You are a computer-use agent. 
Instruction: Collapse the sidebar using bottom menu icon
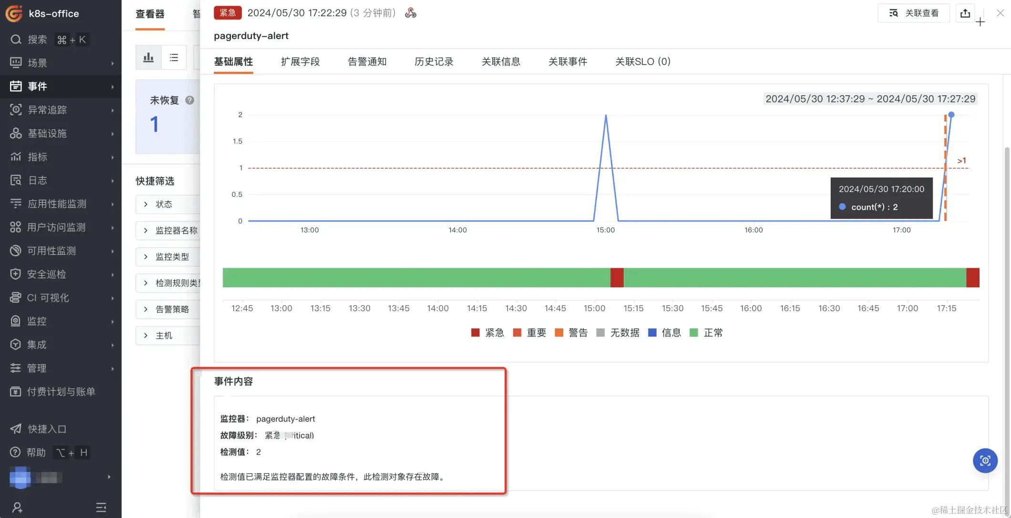click(101, 507)
